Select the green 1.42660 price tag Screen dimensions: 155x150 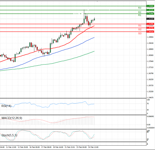[150, 6]
